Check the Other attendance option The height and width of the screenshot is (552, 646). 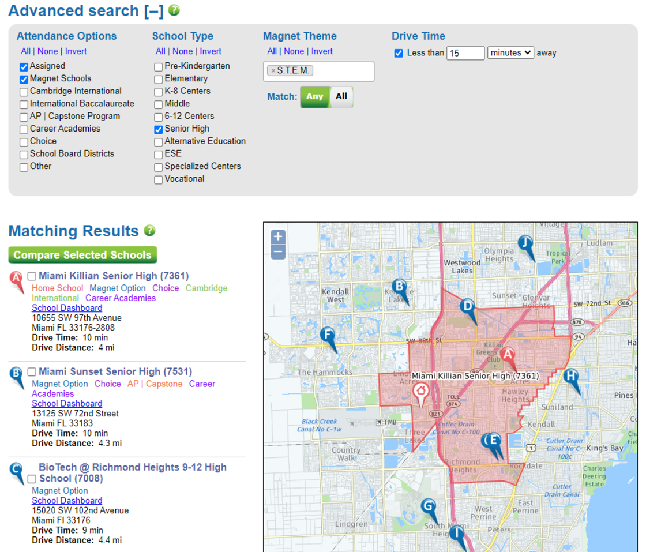pyautogui.click(x=24, y=167)
